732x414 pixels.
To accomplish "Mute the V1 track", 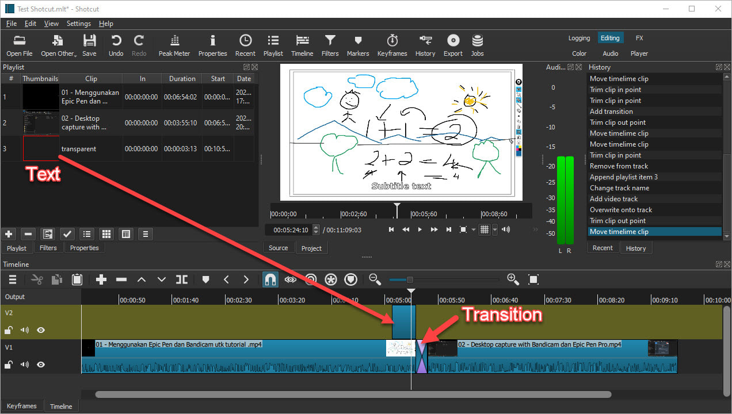I will click(25, 365).
